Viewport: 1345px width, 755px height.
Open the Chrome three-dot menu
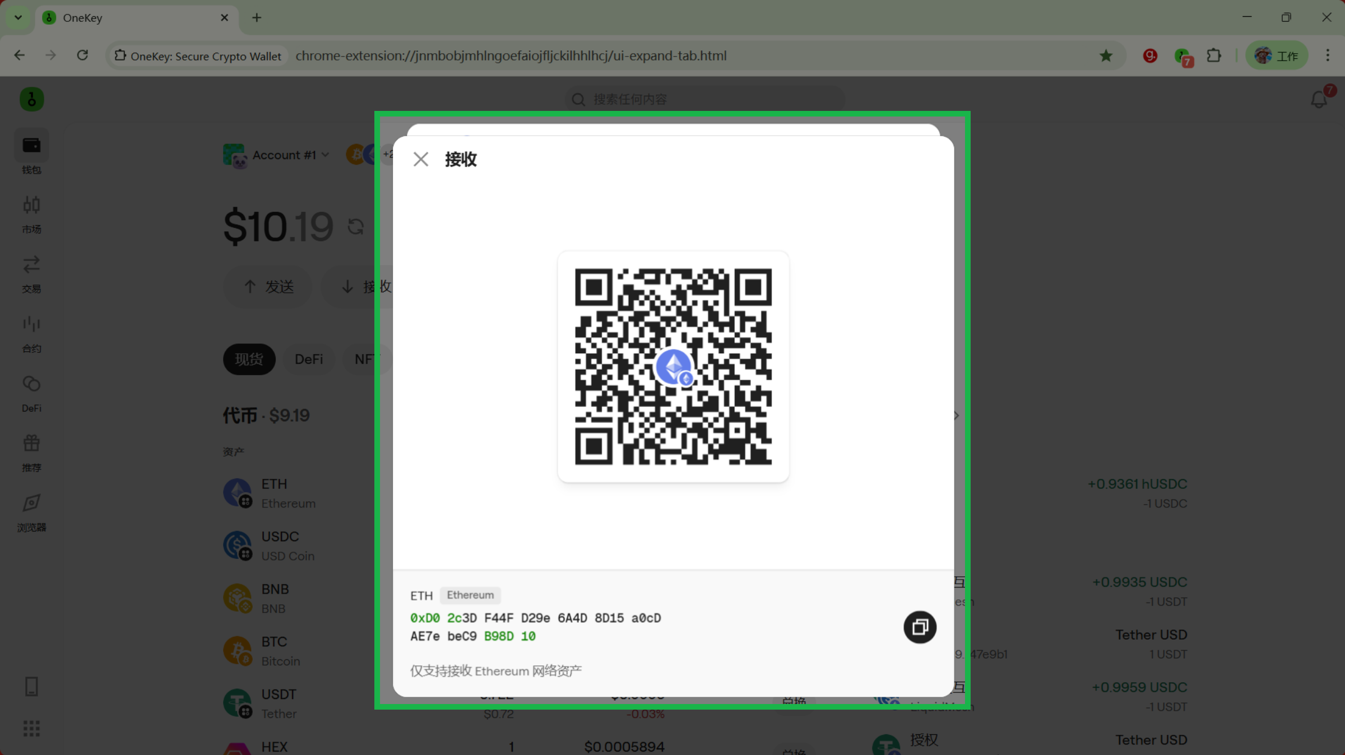click(1328, 56)
